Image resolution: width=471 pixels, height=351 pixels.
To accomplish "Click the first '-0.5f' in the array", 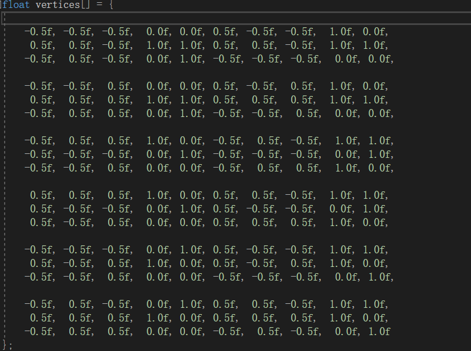I will (x=40, y=32).
